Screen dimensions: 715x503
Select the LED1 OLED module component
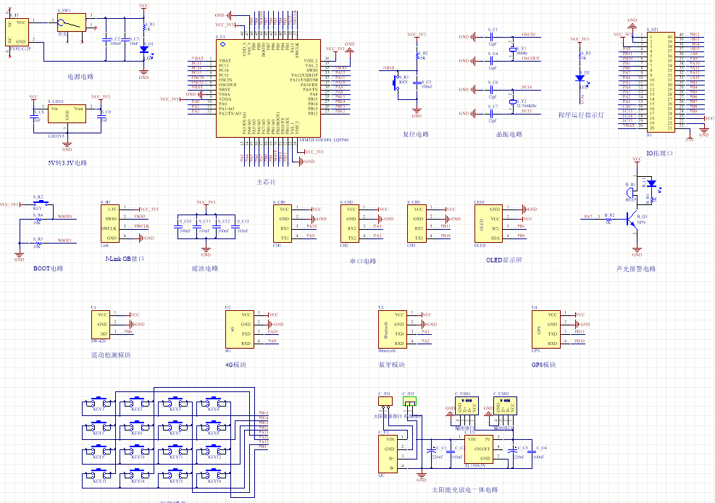click(488, 223)
